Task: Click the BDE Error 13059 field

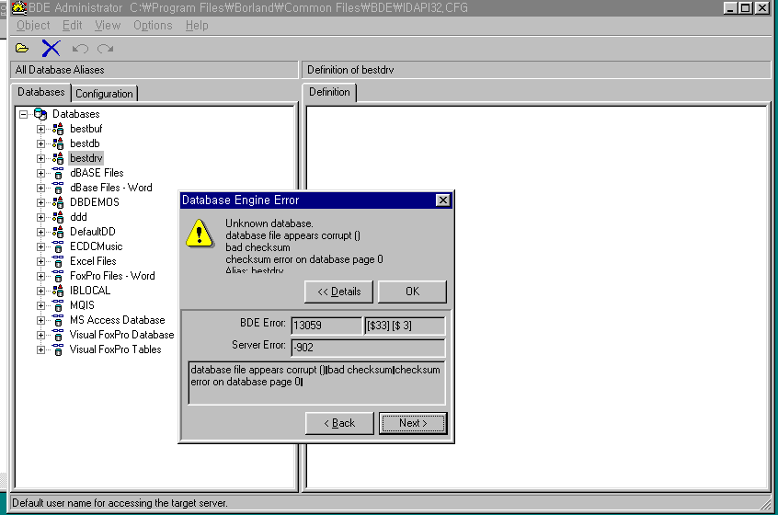Action: 326,326
